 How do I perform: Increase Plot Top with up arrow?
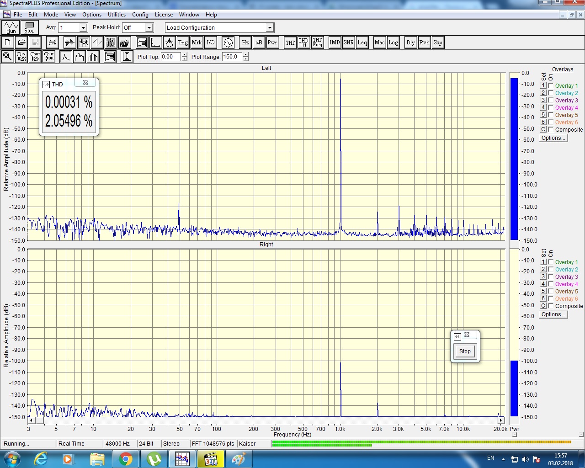click(184, 54)
